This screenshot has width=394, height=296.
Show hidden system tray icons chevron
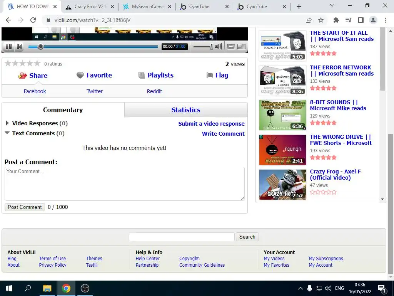pyautogui.click(x=300, y=288)
